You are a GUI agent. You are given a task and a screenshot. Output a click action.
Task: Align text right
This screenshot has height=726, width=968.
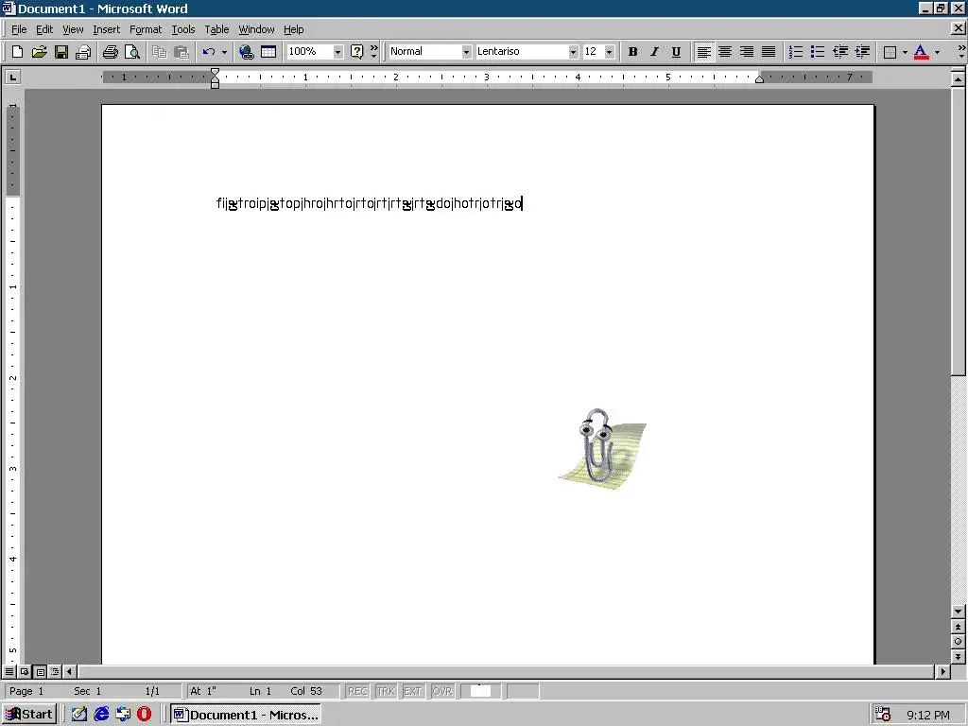tap(747, 52)
